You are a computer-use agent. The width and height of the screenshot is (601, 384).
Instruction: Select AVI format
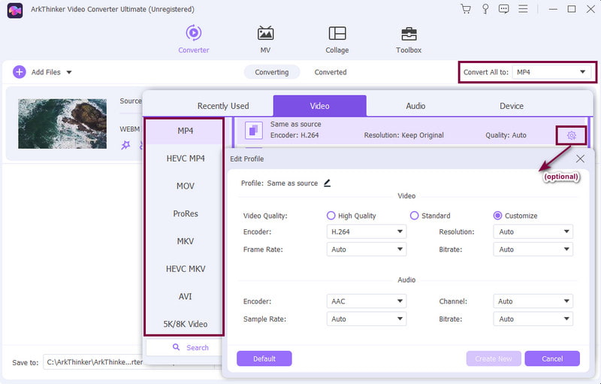[185, 296]
